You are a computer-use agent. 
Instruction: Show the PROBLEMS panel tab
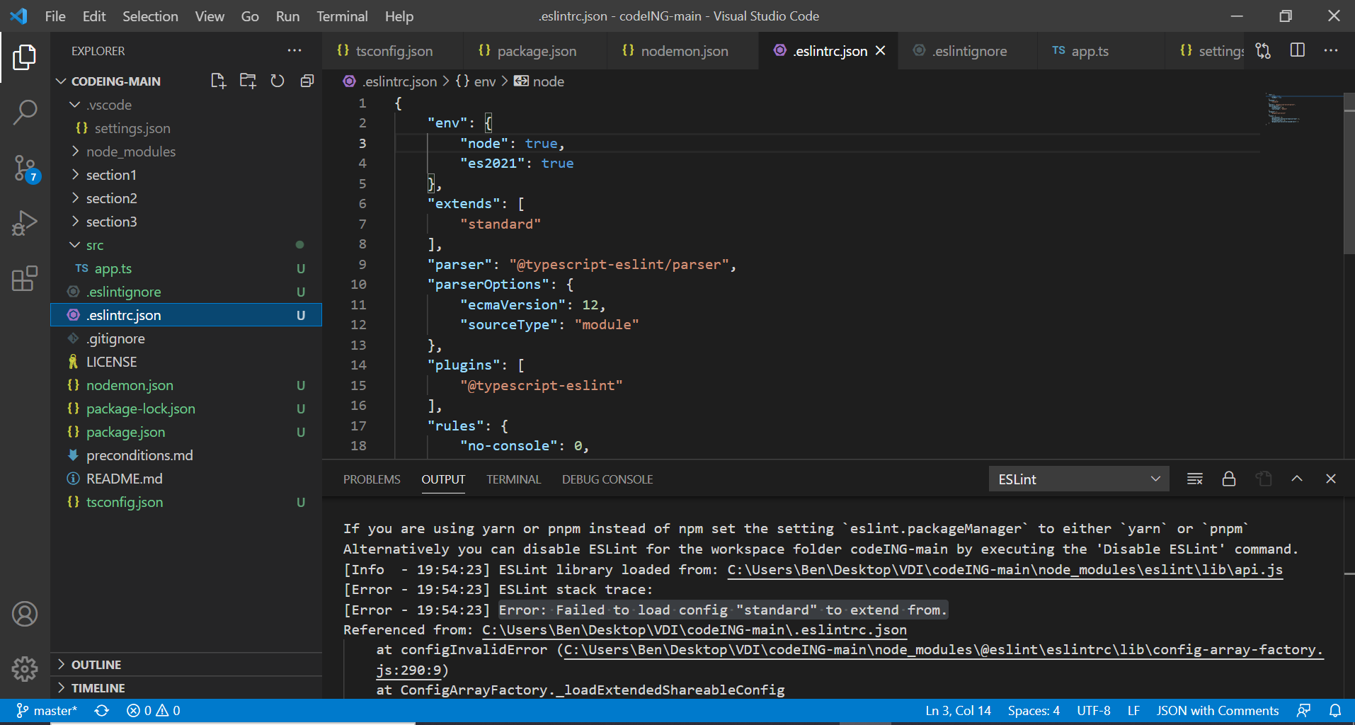point(372,479)
